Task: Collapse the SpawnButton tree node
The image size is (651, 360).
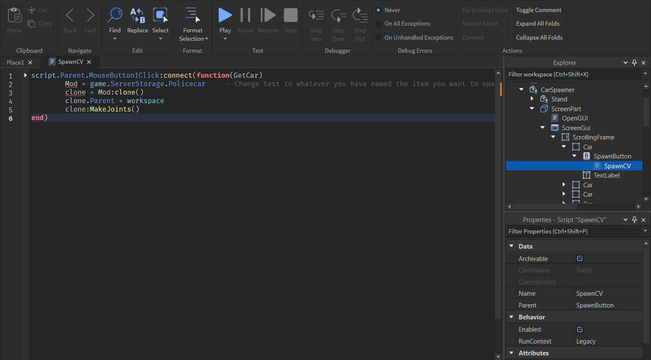Action: tap(575, 156)
